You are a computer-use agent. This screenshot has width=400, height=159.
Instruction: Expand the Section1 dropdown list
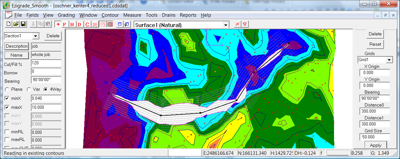pos(35,36)
